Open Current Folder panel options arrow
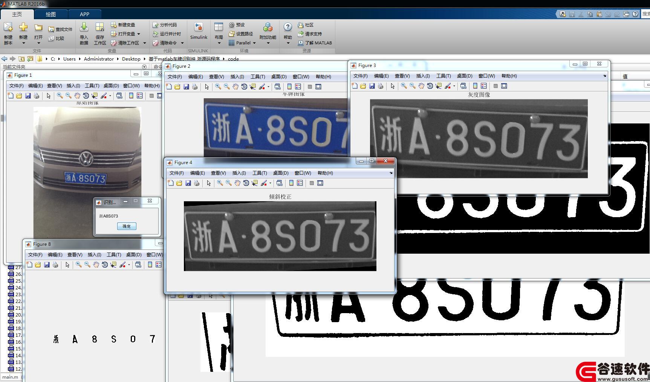650x382 pixels. (144, 67)
